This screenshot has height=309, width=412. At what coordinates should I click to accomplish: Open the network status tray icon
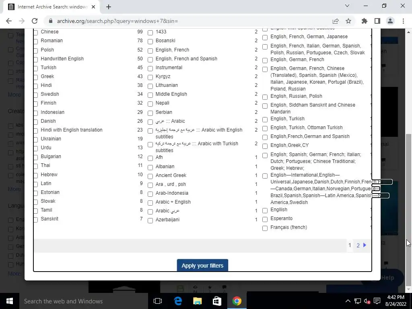click(x=357, y=301)
